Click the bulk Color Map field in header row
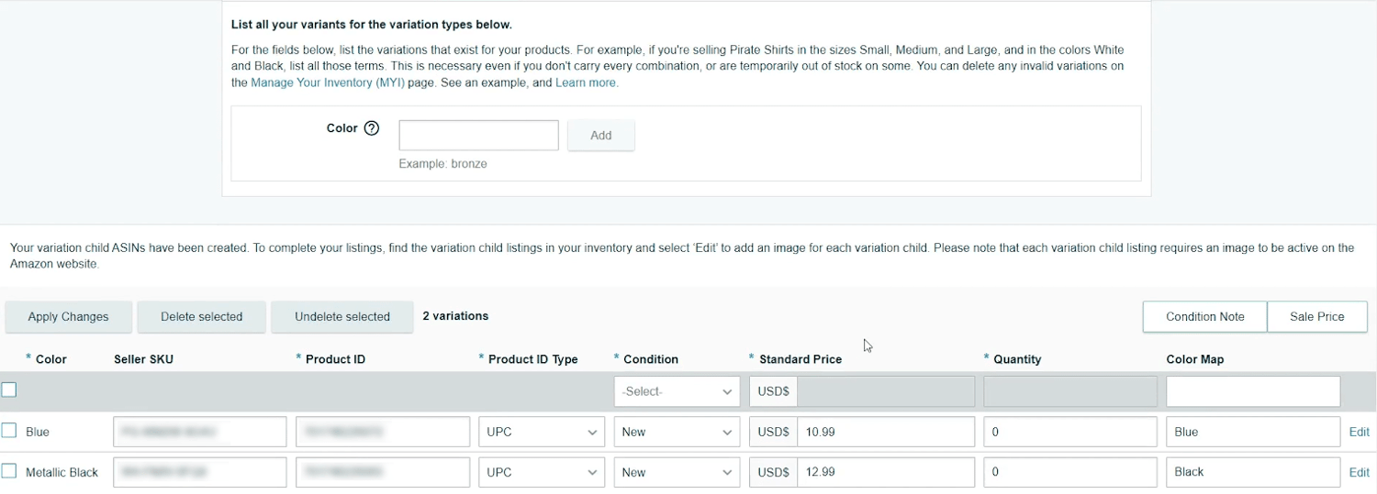Viewport: 1377px width, 494px height. point(1253,391)
